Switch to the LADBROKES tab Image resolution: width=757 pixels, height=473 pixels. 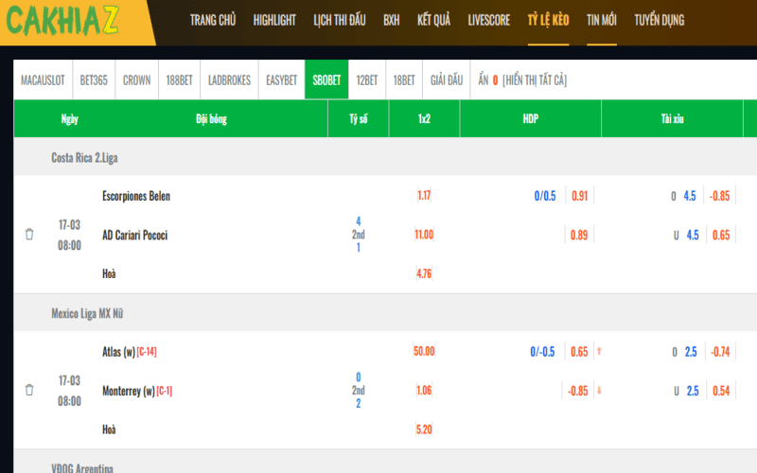[x=229, y=80]
